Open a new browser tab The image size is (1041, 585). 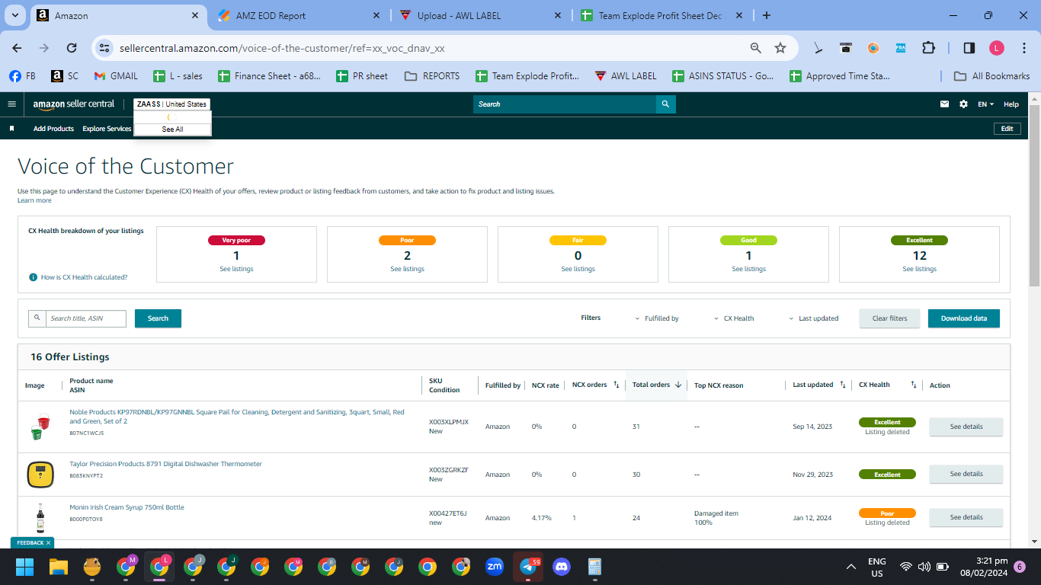[767, 15]
